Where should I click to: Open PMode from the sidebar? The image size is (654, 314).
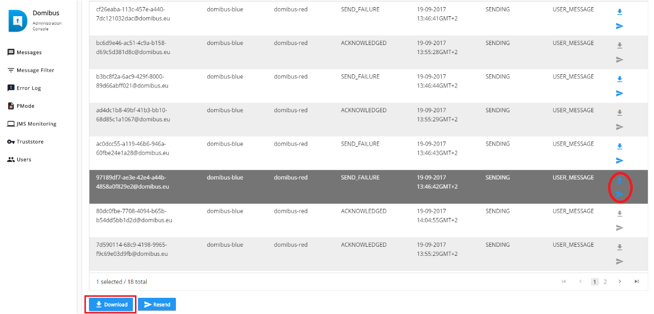click(x=25, y=106)
